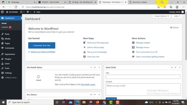Image resolution: width=187 pixels, height=105 pixels.
Task: Go to Dashboard Home submenu
Action: 4,23
